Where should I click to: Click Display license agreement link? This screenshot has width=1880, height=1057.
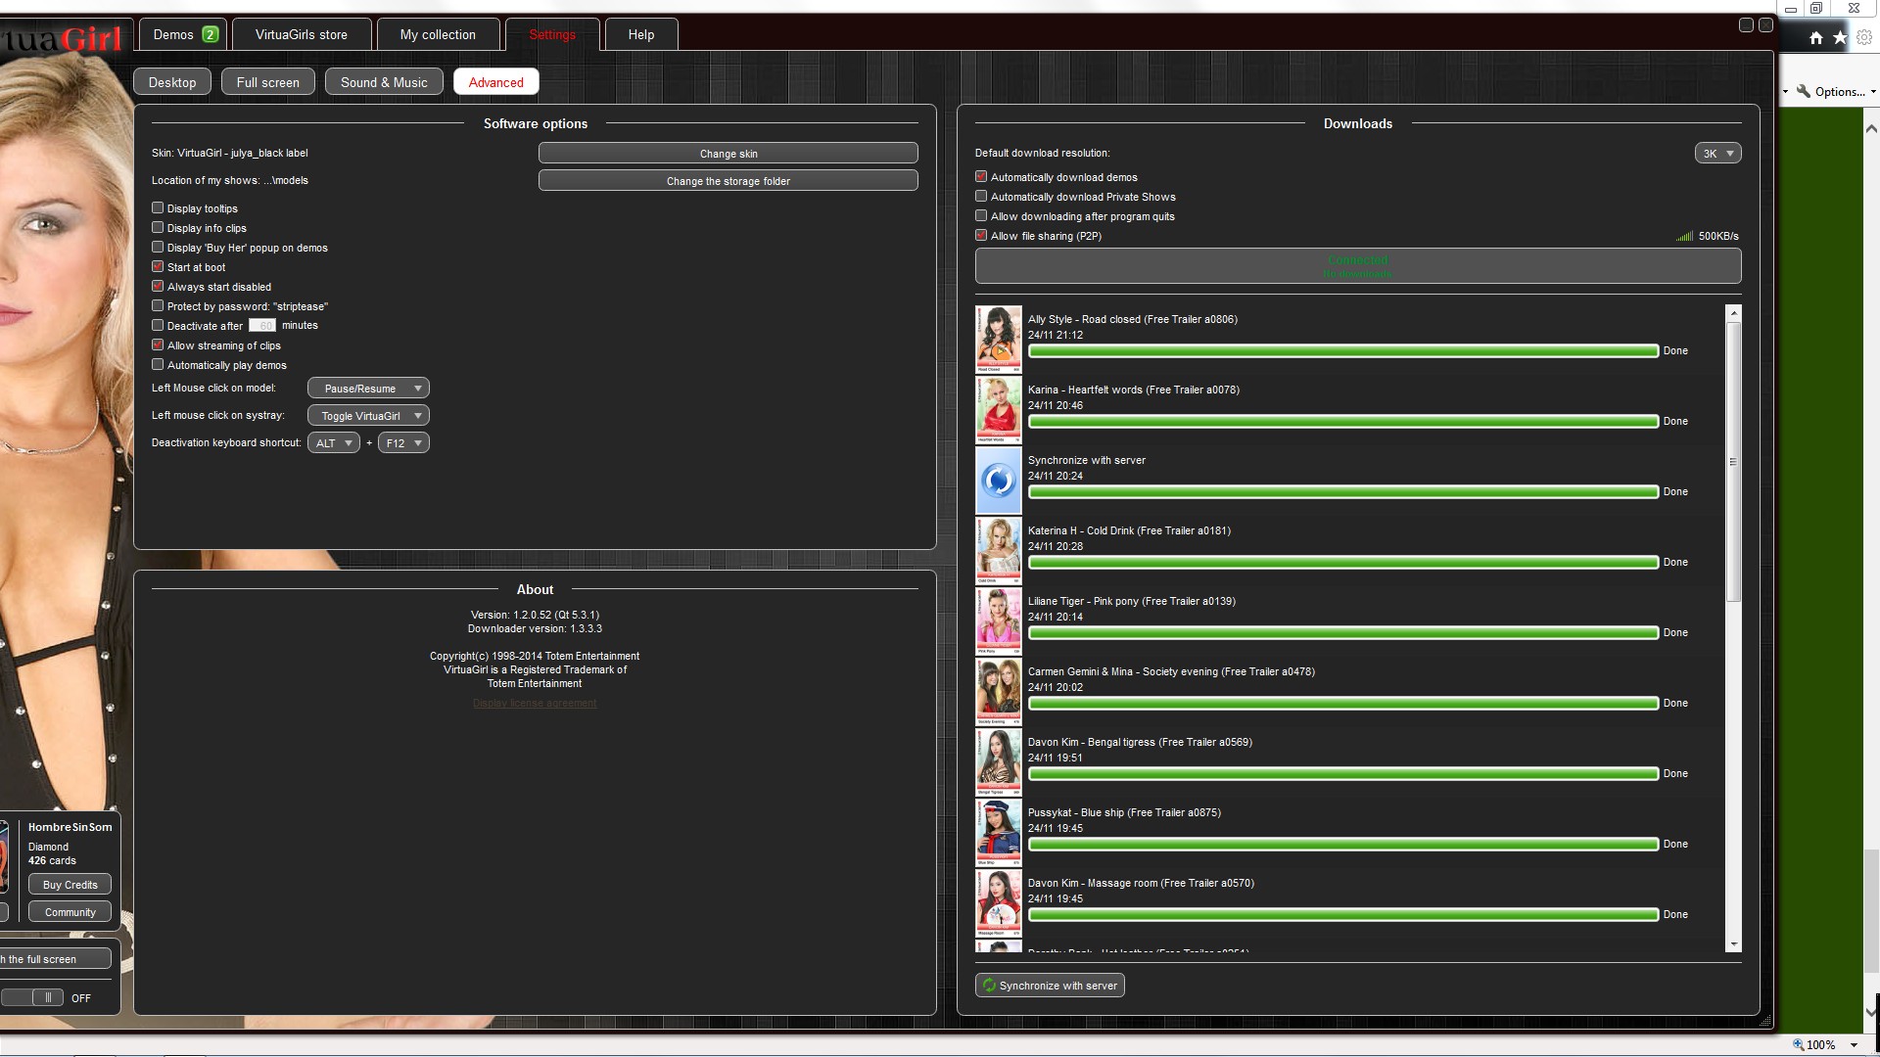(x=535, y=703)
